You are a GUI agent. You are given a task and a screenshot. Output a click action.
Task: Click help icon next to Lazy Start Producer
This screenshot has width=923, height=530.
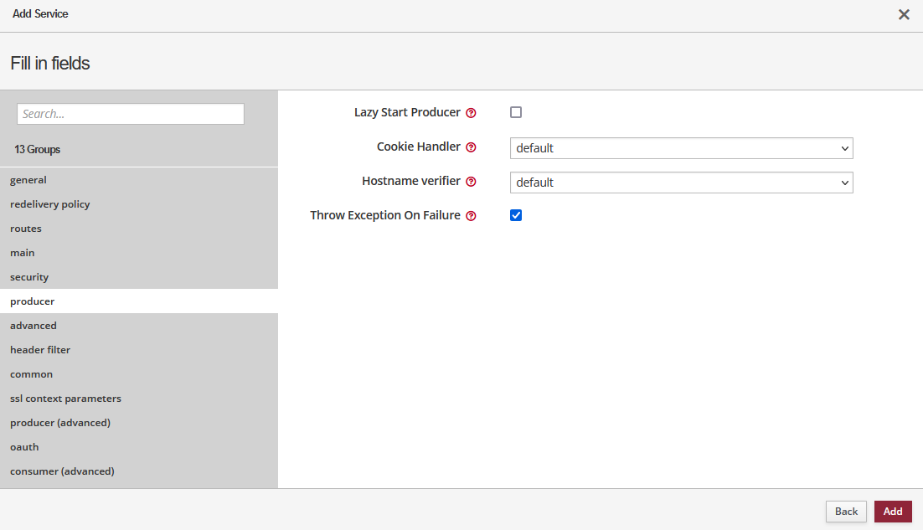pyautogui.click(x=471, y=113)
